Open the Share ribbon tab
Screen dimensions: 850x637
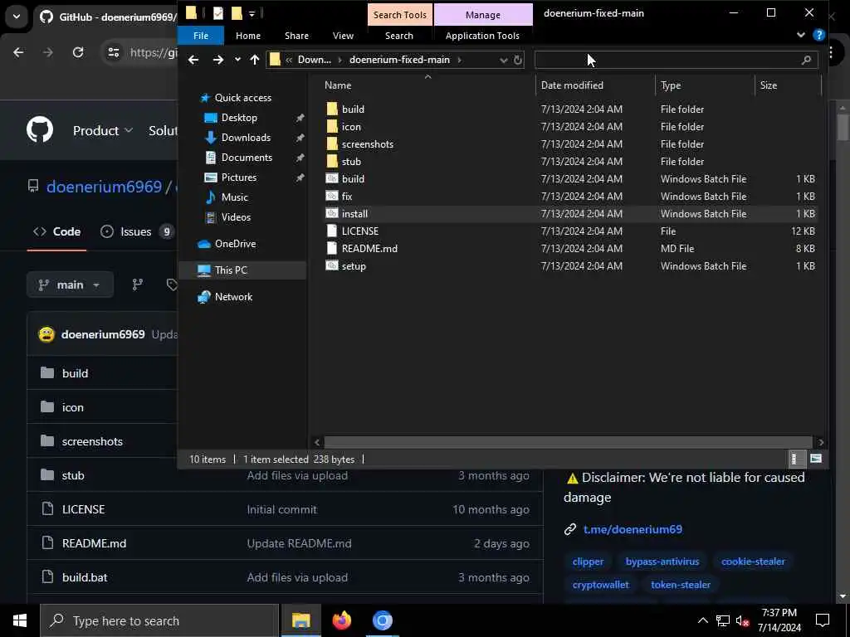[296, 35]
